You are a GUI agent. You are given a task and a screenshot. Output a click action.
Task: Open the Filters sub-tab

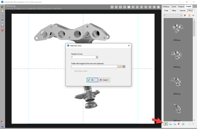pyautogui.click(x=174, y=11)
